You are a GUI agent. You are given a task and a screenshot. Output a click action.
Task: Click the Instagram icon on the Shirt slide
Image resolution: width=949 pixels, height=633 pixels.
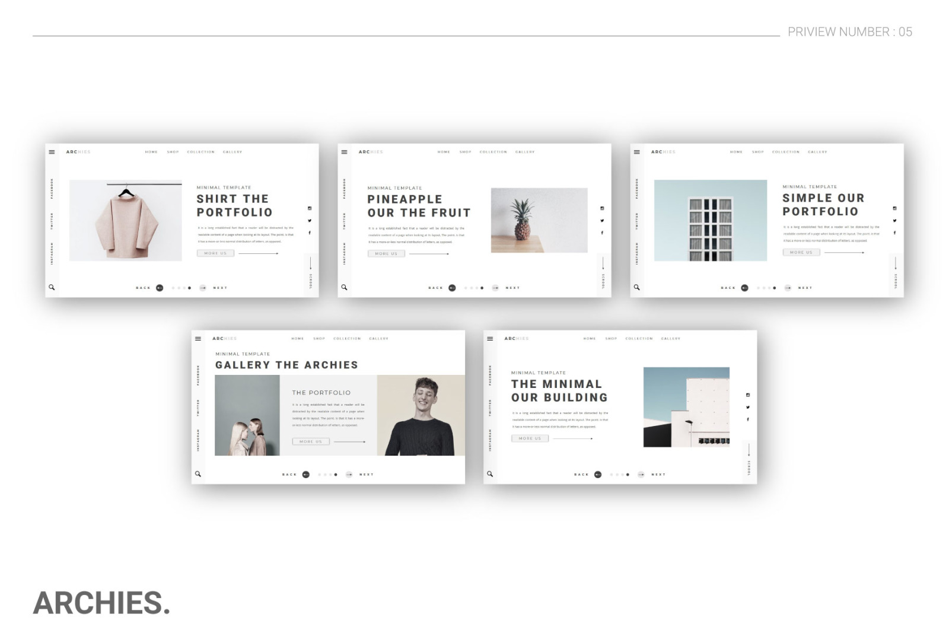click(x=310, y=208)
